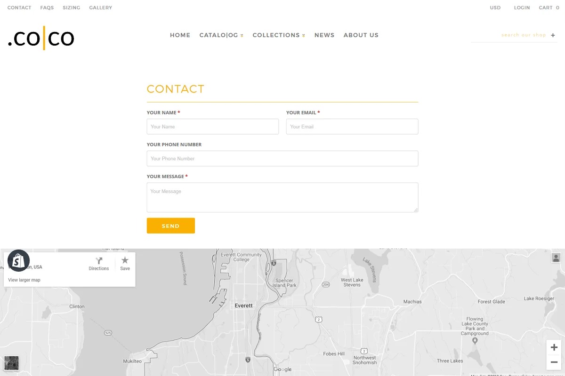
Task: Click the Shopify bag badge icon
Action: coord(18,260)
